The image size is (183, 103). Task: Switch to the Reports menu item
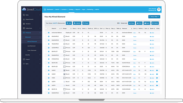click(x=78, y=9)
